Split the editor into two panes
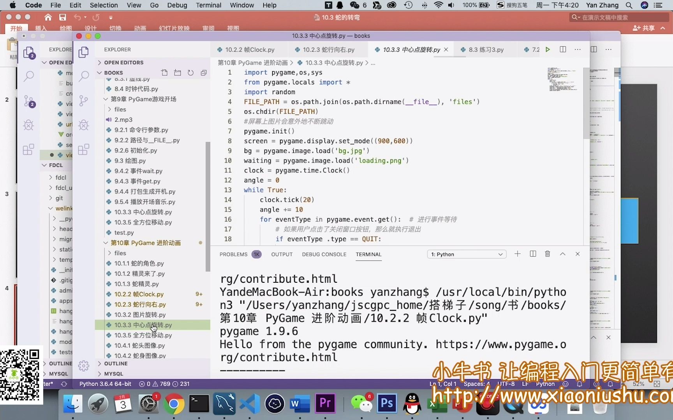The width and height of the screenshot is (673, 420). (563, 49)
